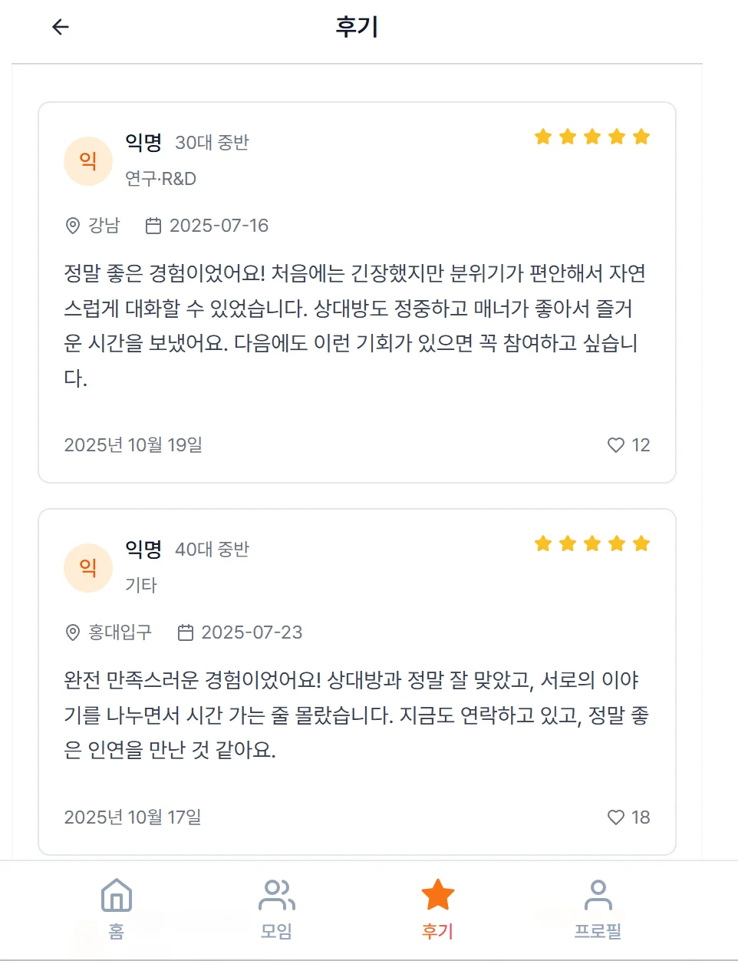Select the 모임 people icon in navigation bar

click(276, 896)
